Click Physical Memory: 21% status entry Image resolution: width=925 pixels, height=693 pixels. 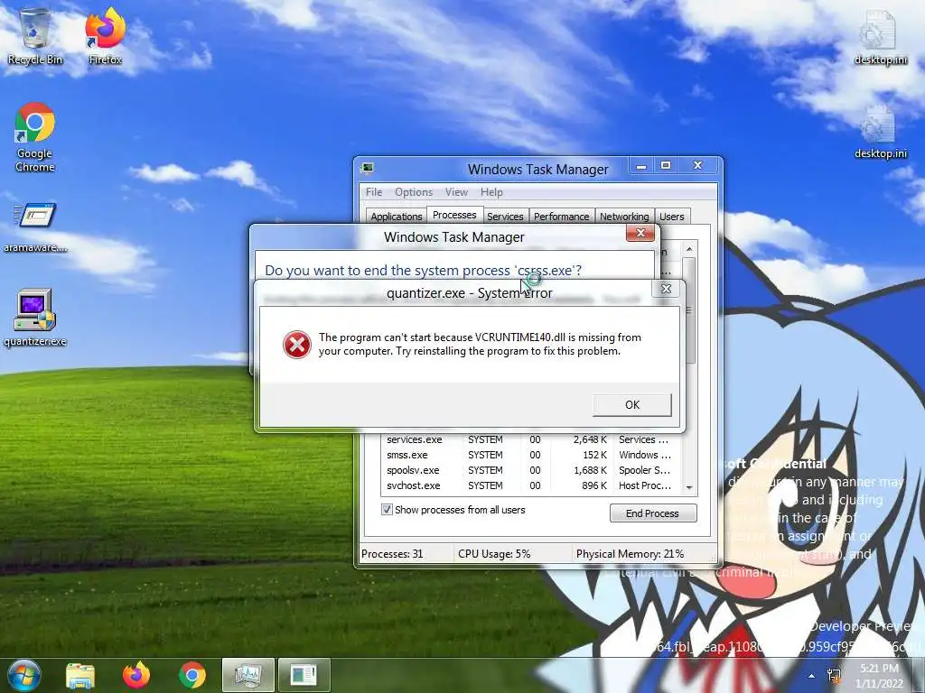(x=630, y=554)
